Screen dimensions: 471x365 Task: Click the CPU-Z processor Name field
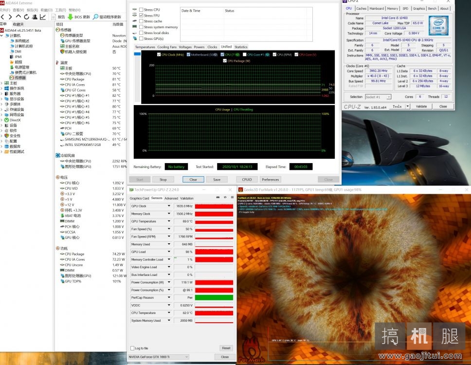395,18
